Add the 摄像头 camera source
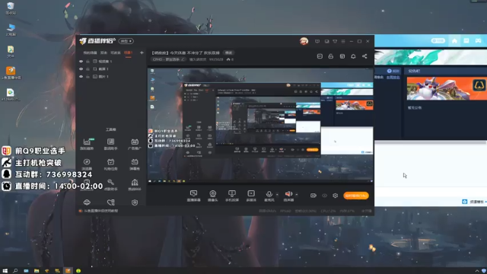Image resolution: width=487 pixels, height=274 pixels. click(213, 196)
